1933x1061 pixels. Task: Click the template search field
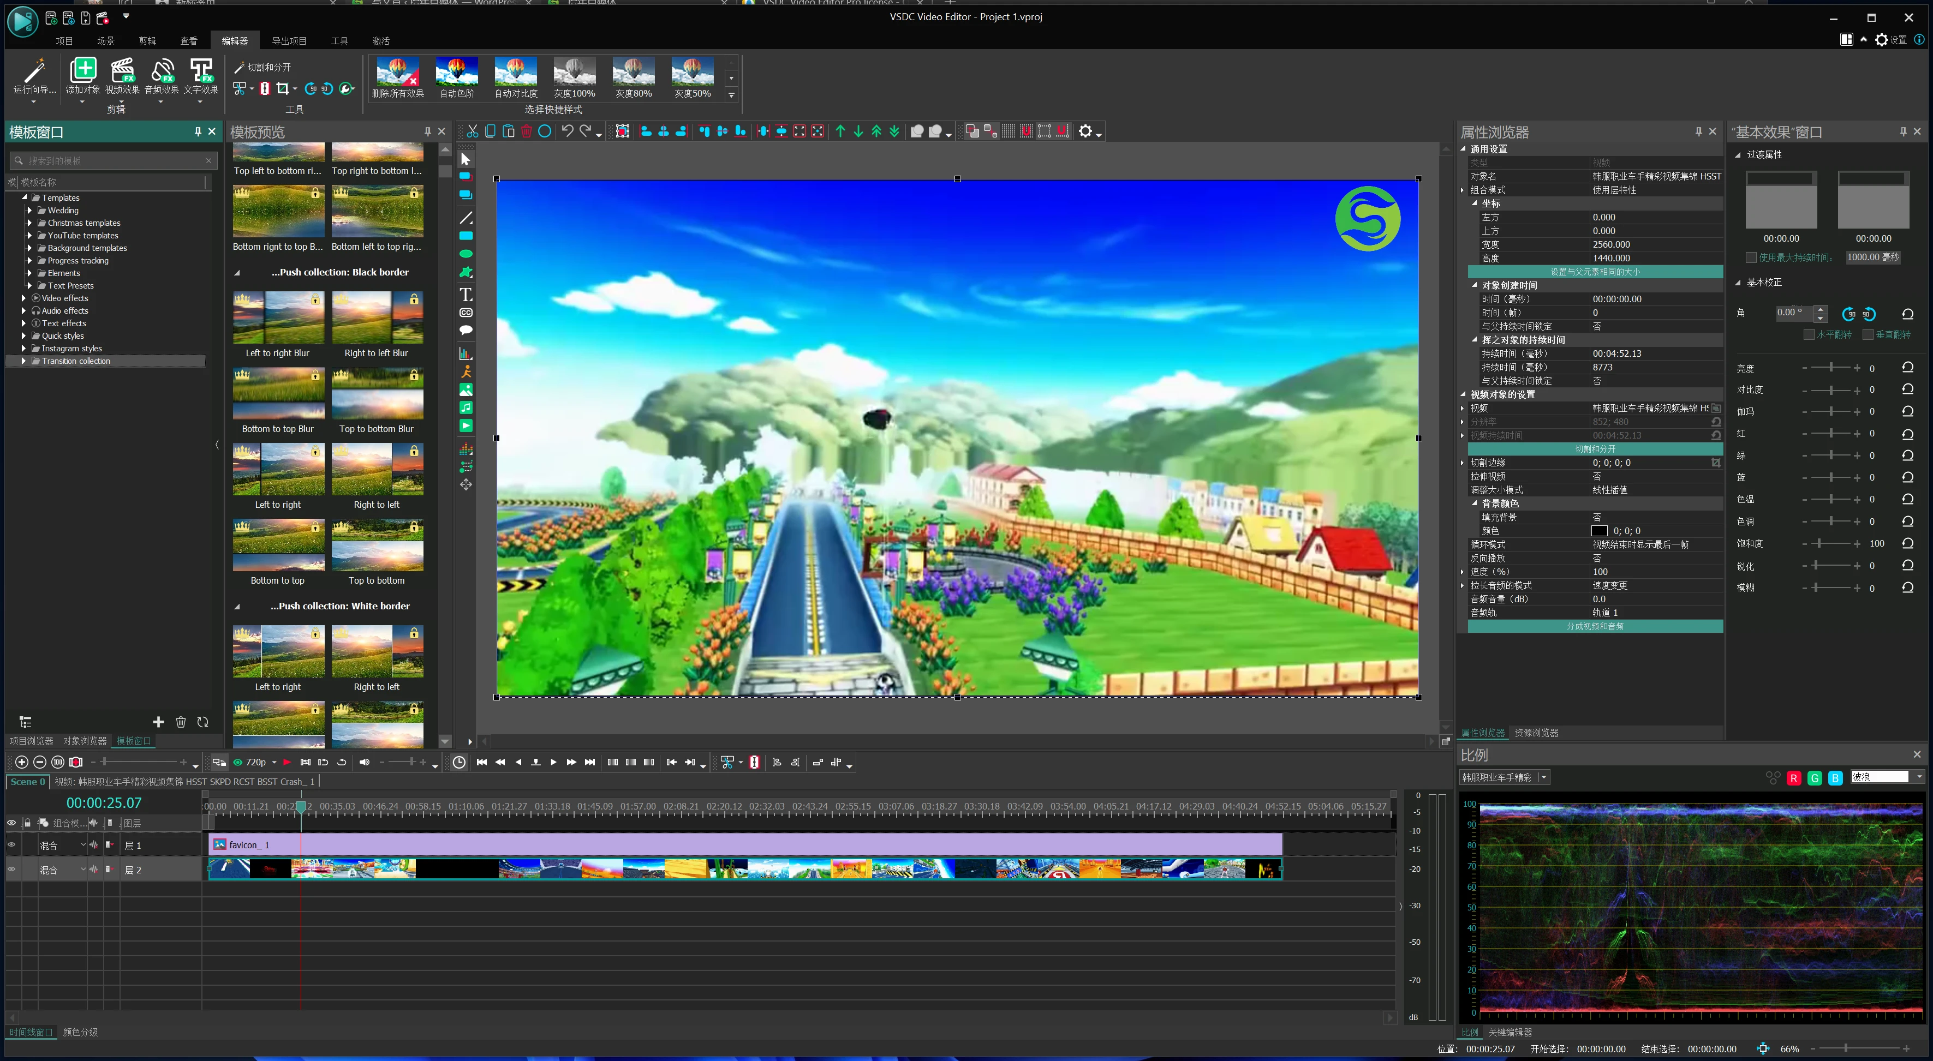click(x=114, y=160)
